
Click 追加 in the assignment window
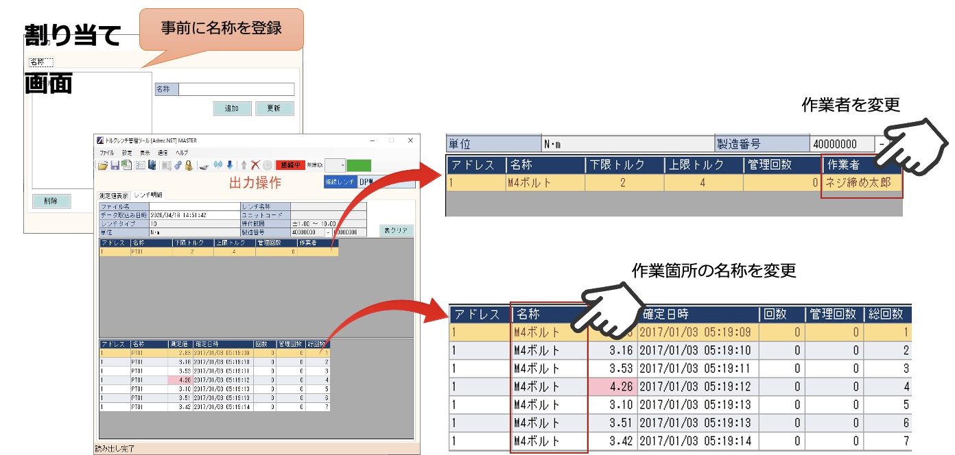(x=232, y=108)
